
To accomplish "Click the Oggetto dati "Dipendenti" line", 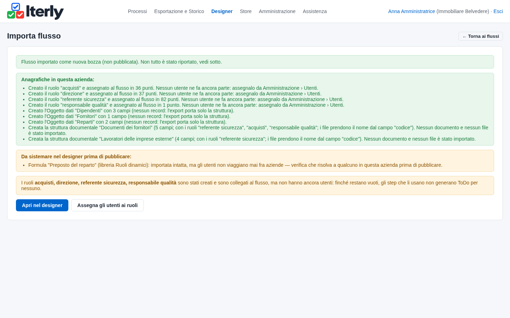I will pos(131,111).
